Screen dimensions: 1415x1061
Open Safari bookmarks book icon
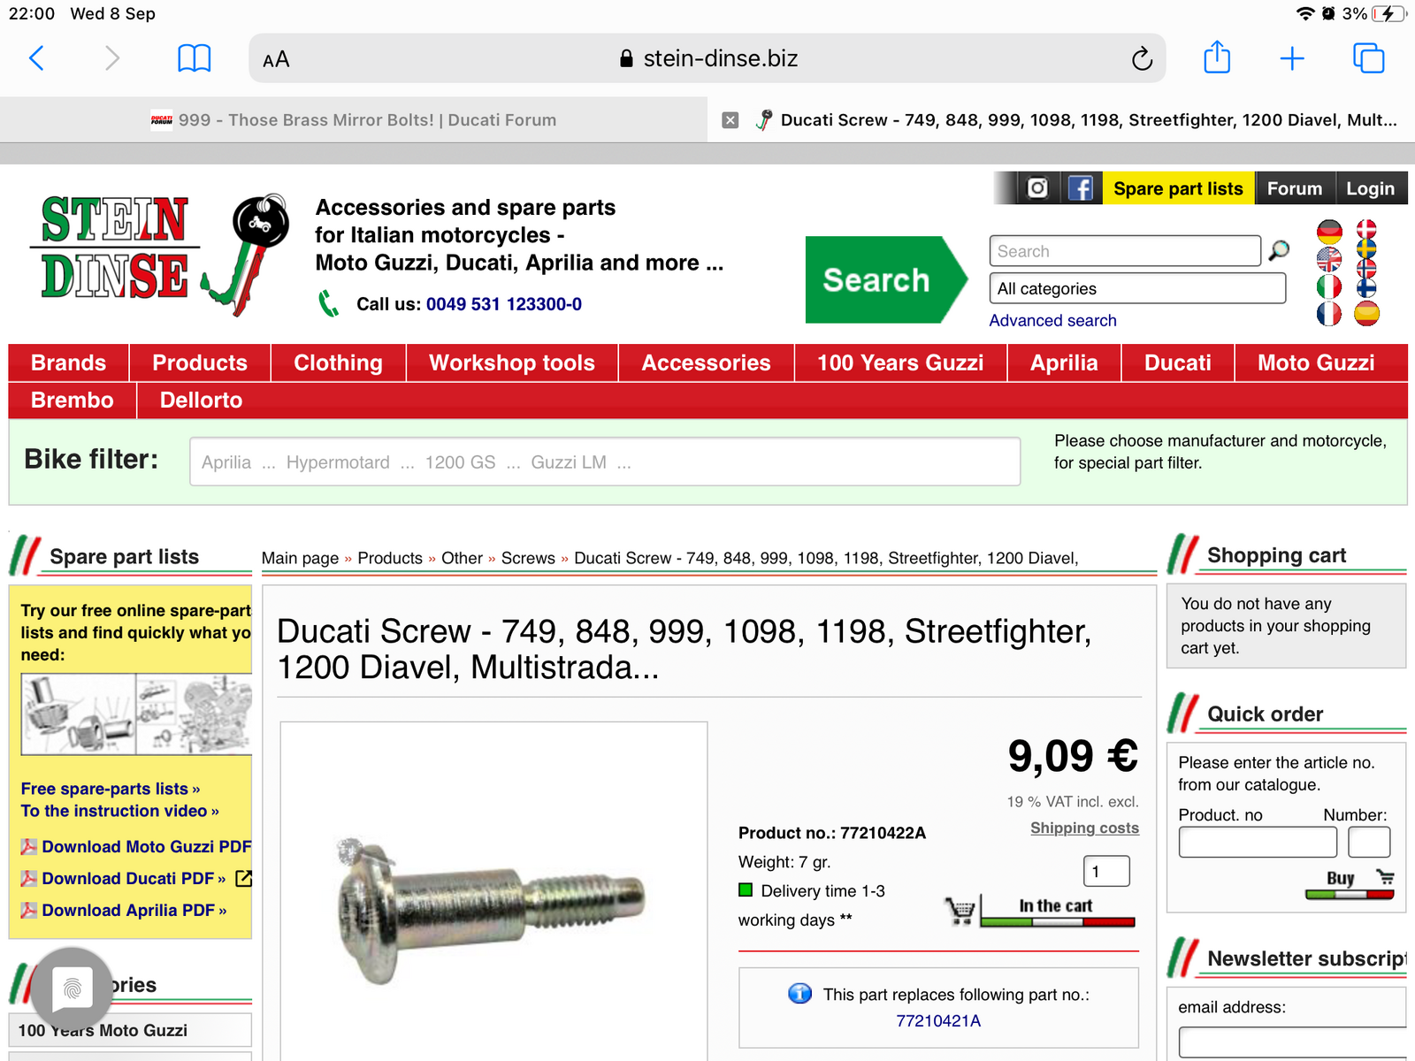194,58
